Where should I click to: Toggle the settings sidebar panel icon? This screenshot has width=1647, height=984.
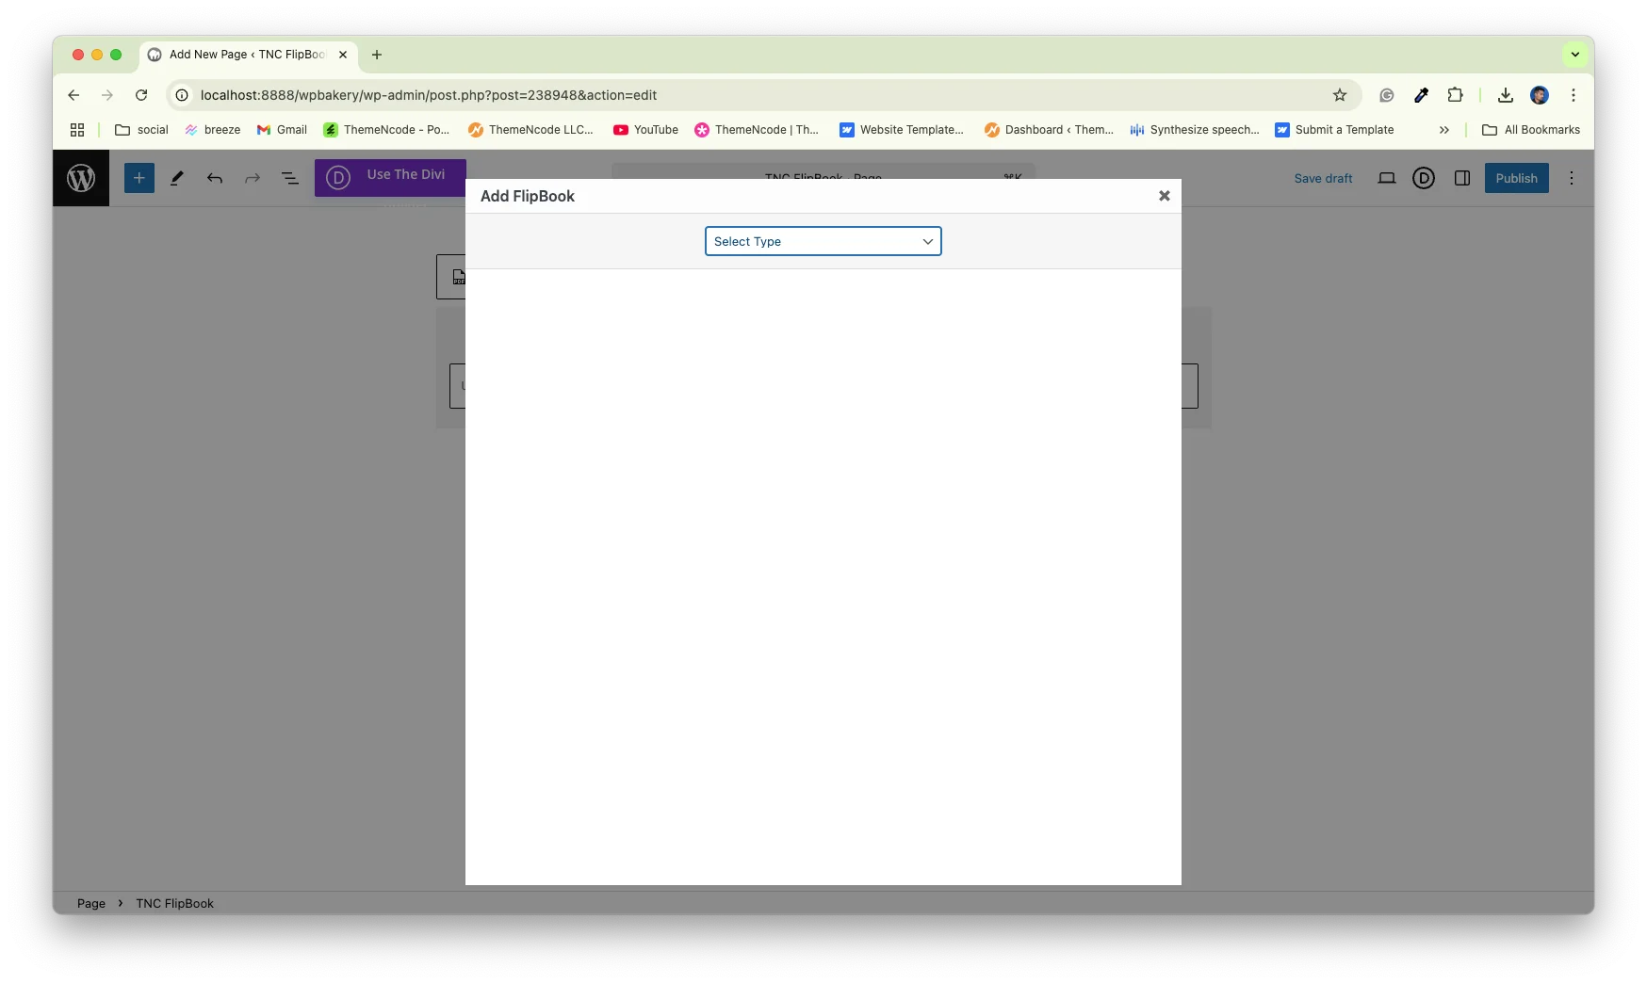coord(1462,178)
